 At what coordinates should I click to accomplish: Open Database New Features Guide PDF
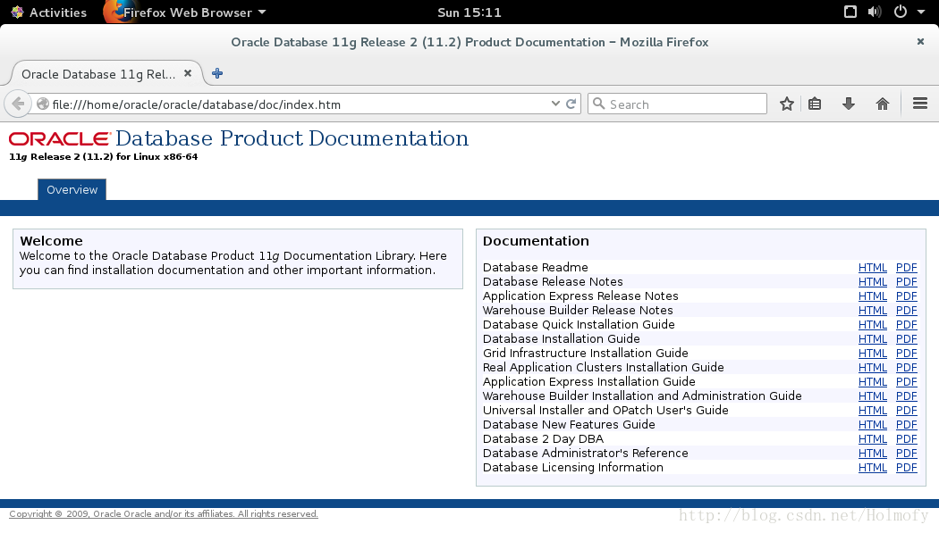(x=907, y=425)
